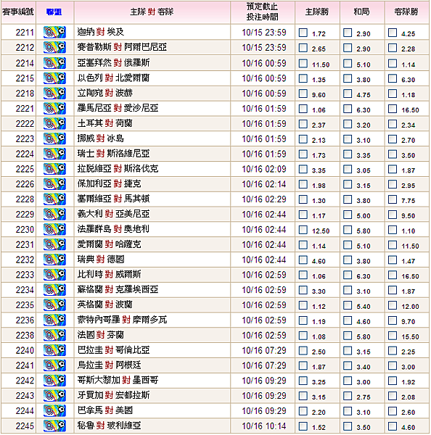Screen dimensions: 431x435
Task: Click the league icon for match 2212
Action: (54, 47)
